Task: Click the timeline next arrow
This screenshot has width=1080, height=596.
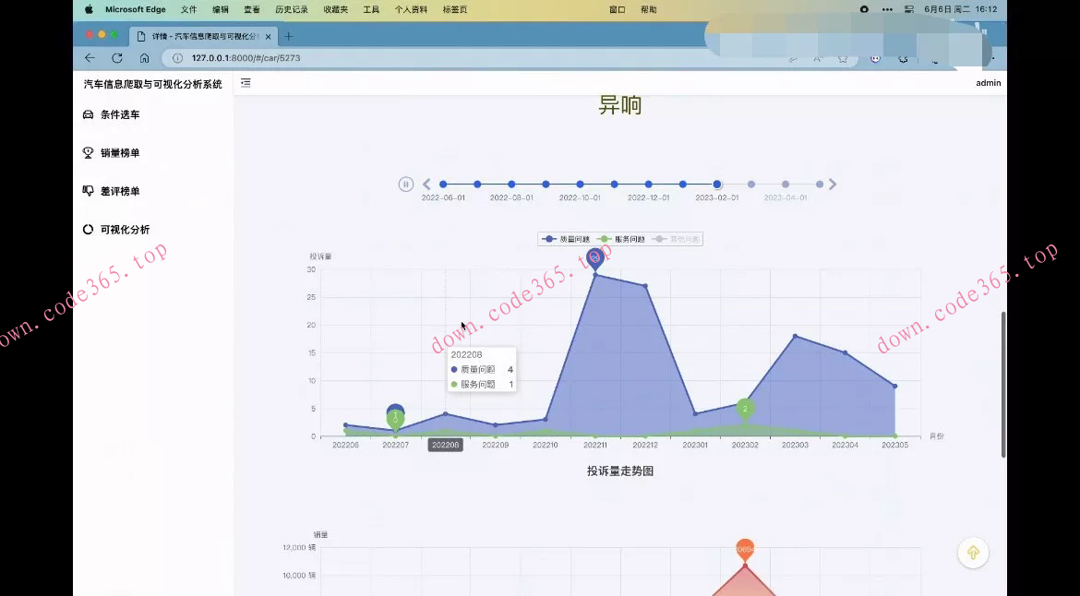Action: (x=833, y=185)
